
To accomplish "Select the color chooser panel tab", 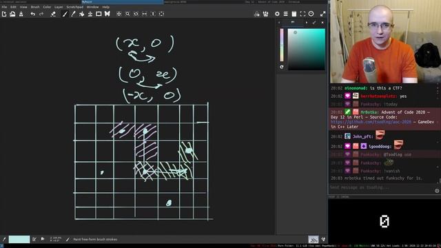I will pos(293,23).
